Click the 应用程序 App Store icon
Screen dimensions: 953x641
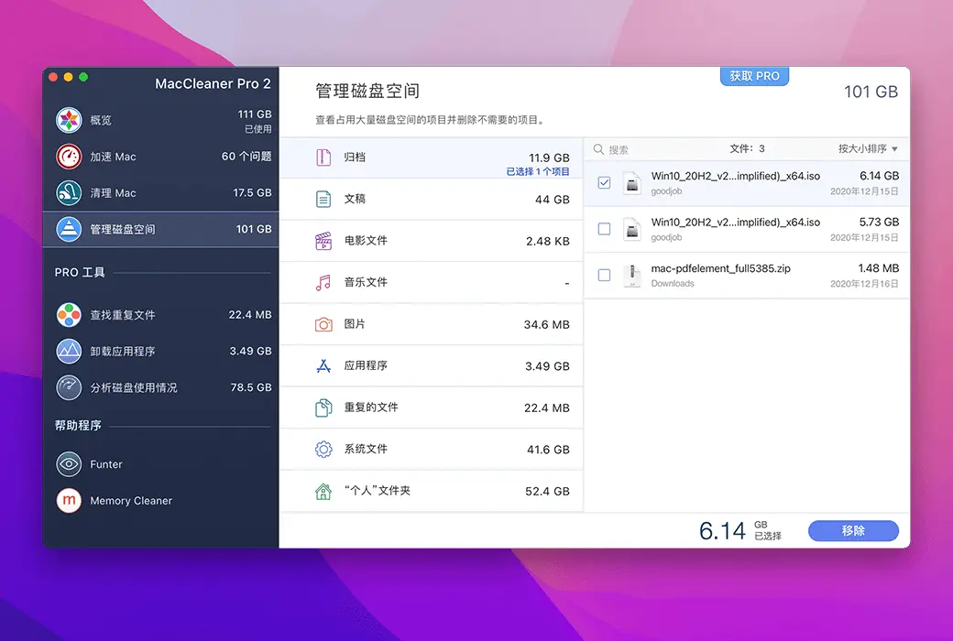coord(323,365)
